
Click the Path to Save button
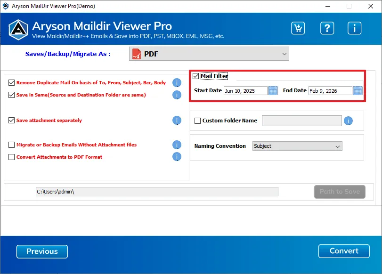tap(340, 192)
